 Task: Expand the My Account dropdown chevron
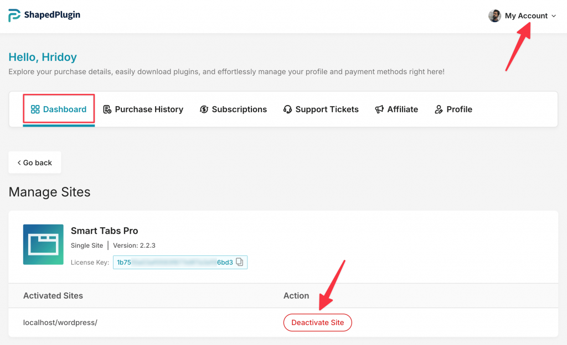point(554,16)
